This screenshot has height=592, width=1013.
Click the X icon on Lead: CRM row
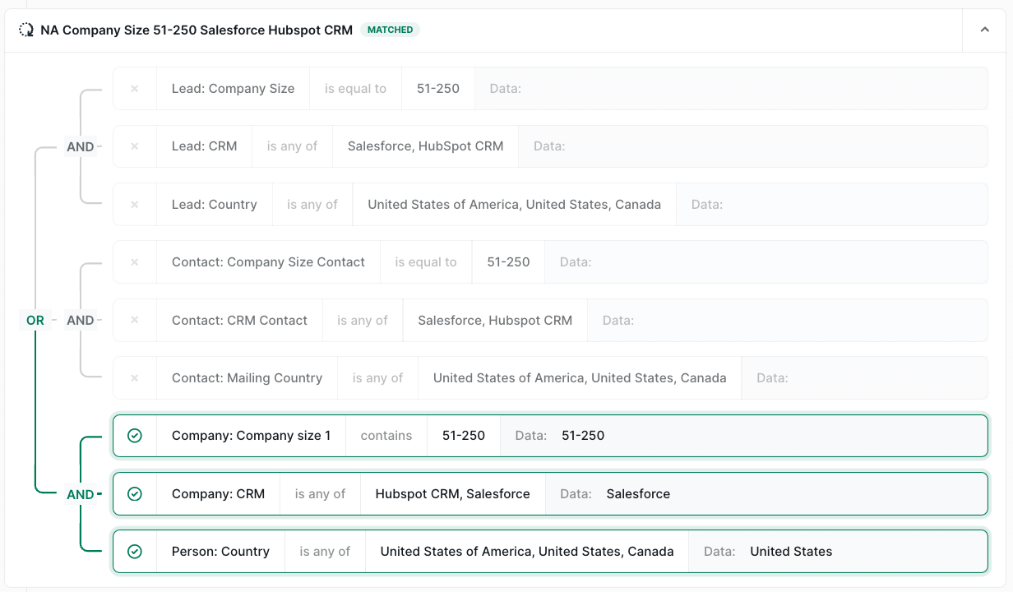[135, 146]
